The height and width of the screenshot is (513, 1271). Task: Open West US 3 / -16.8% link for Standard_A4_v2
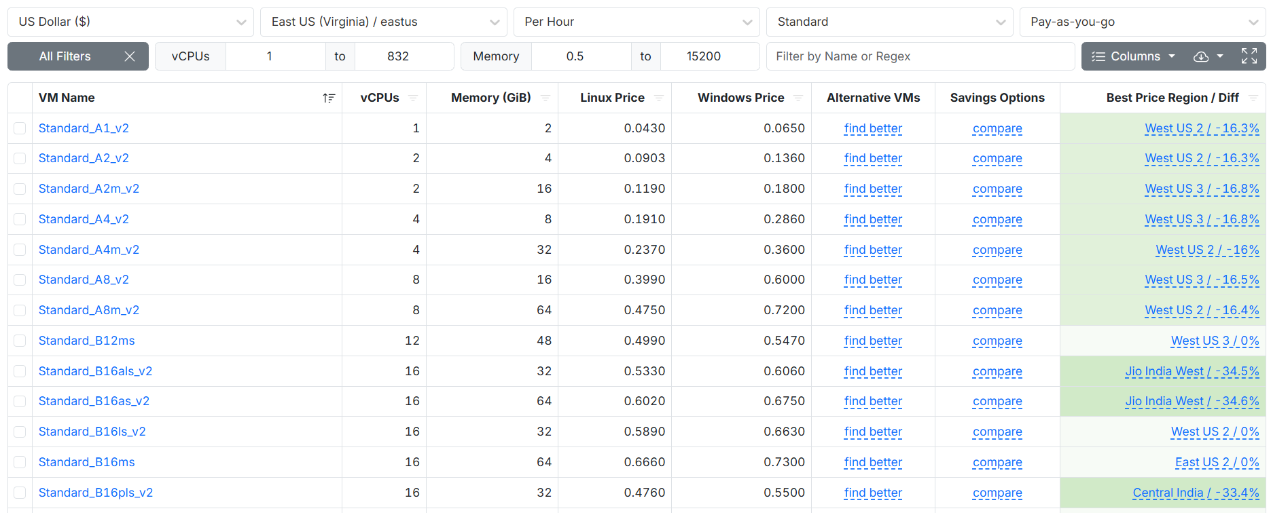pos(1202,219)
